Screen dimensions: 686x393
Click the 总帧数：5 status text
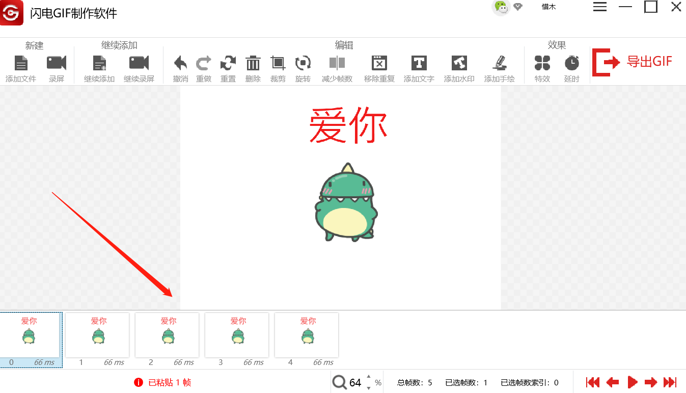click(415, 383)
